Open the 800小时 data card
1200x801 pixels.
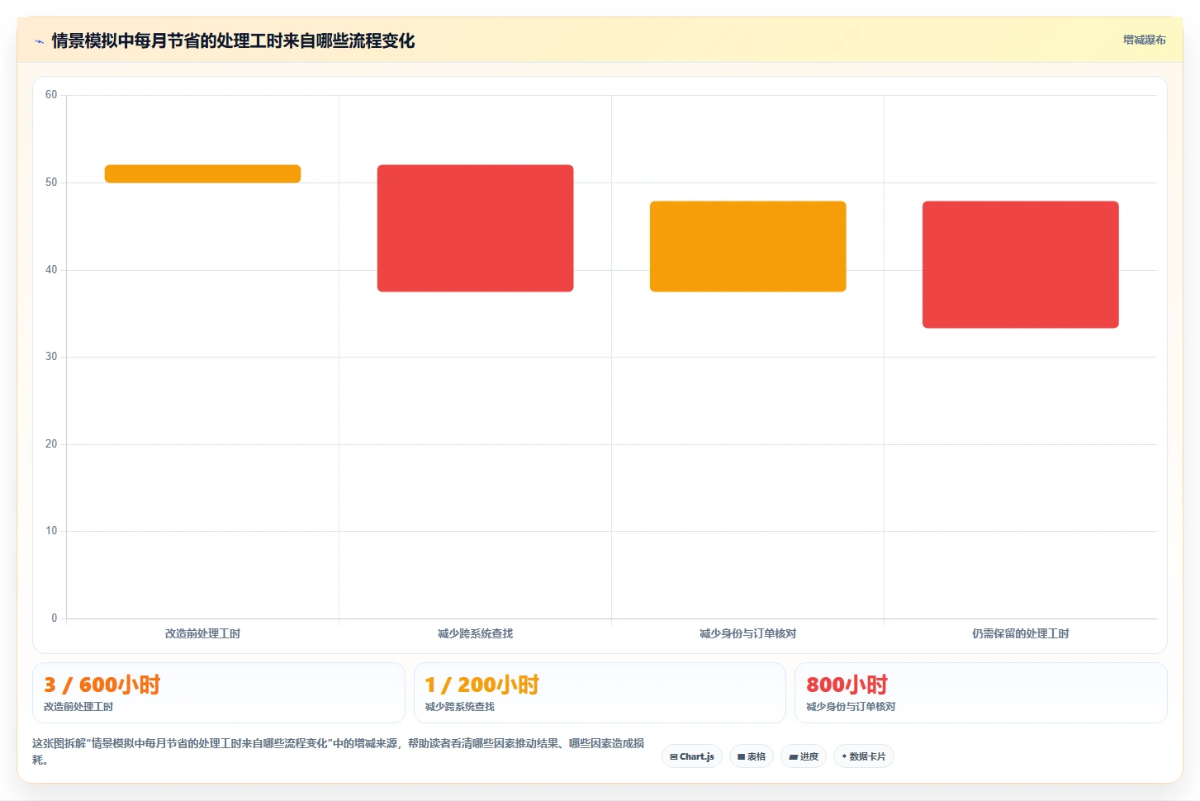click(x=980, y=693)
